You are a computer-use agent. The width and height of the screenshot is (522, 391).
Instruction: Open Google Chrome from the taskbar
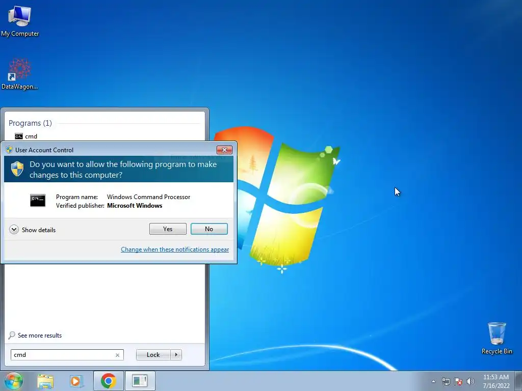click(x=108, y=381)
